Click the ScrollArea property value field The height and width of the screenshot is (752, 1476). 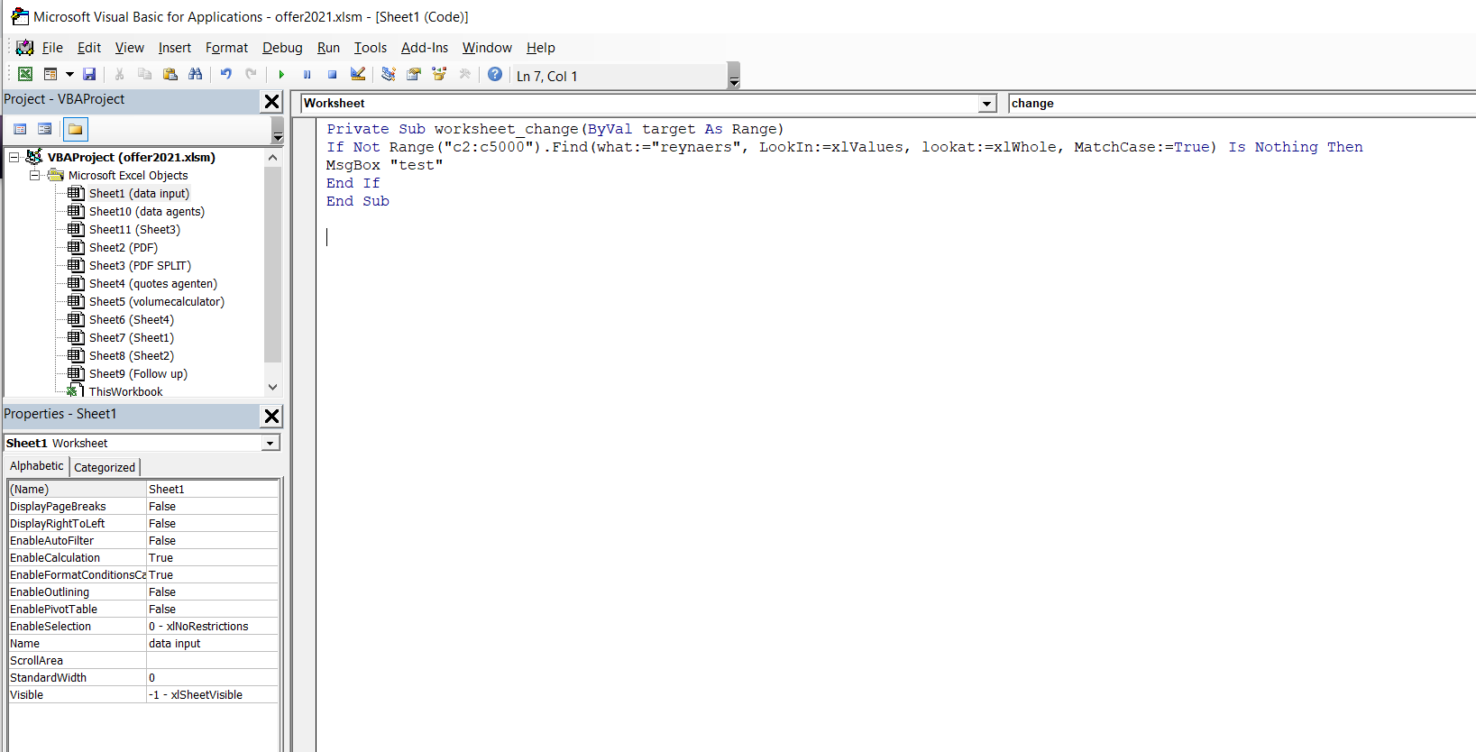point(212,661)
